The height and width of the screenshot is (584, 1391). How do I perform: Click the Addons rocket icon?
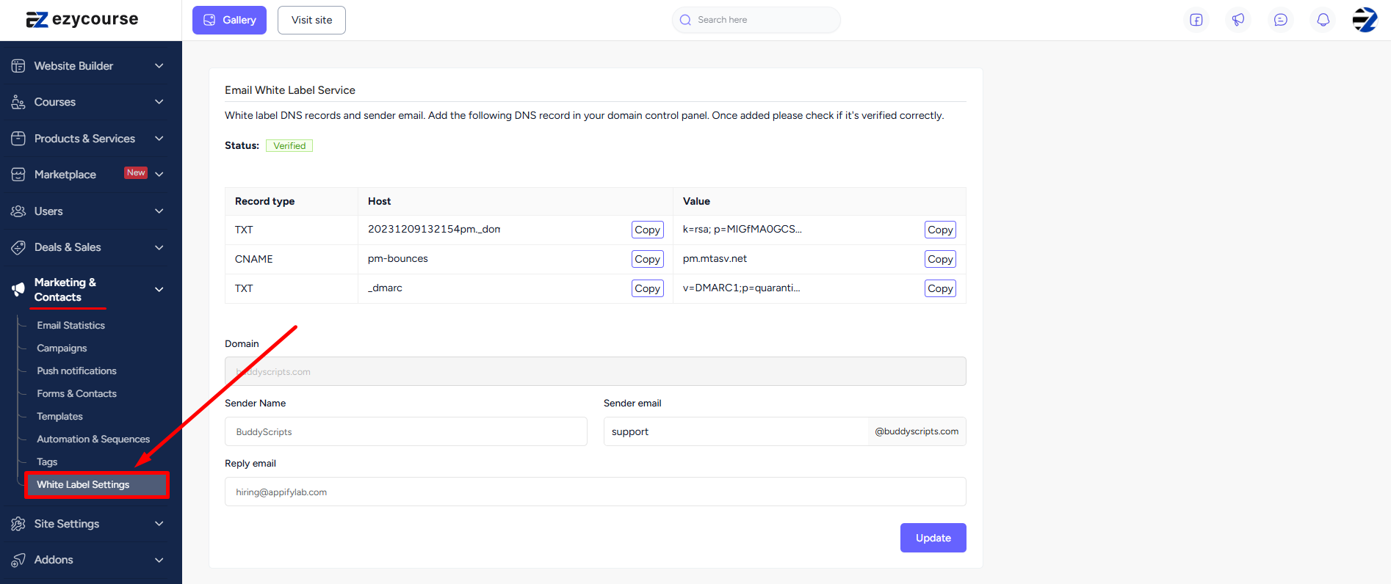coord(18,560)
